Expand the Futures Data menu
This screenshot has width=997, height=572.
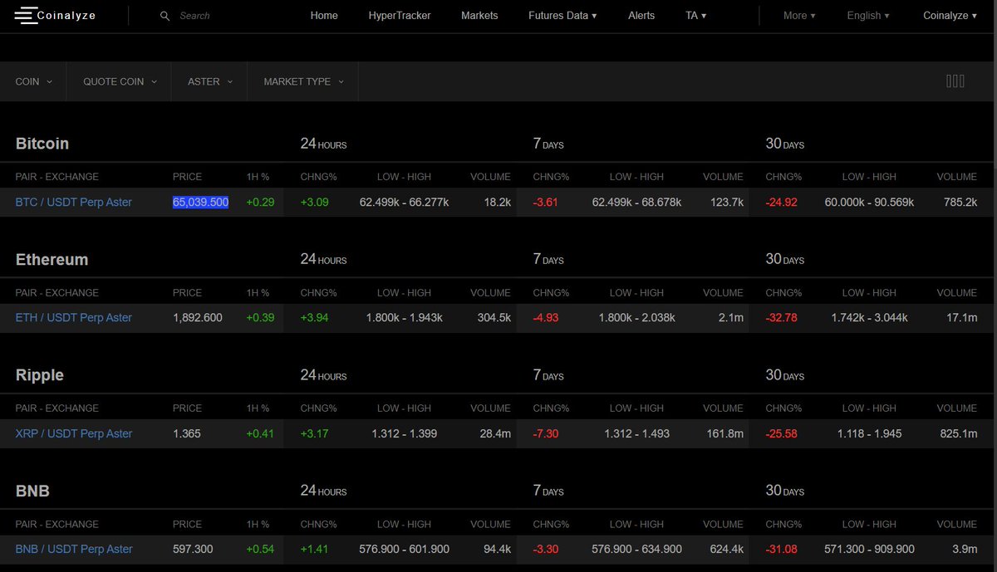pyautogui.click(x=562, y=15)
